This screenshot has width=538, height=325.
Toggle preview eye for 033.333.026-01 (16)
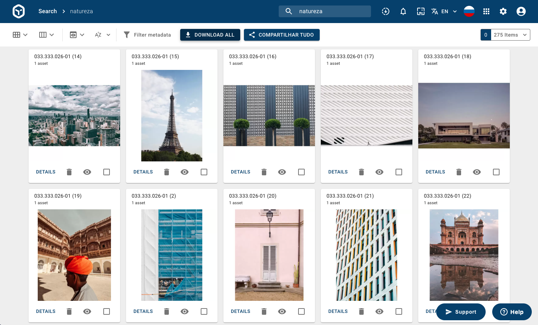(282, 172)
